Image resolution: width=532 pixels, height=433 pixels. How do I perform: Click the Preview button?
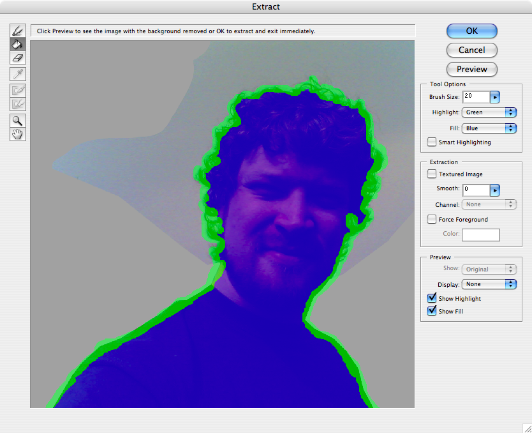tap(471, 69)
